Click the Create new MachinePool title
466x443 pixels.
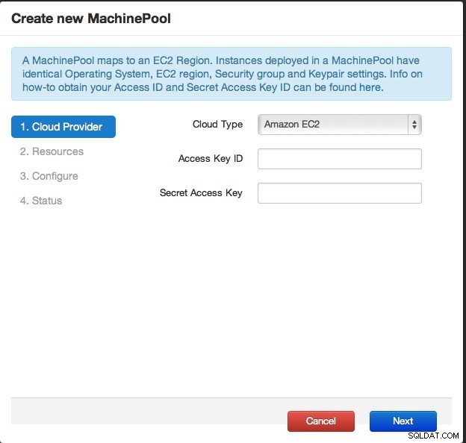91,19
